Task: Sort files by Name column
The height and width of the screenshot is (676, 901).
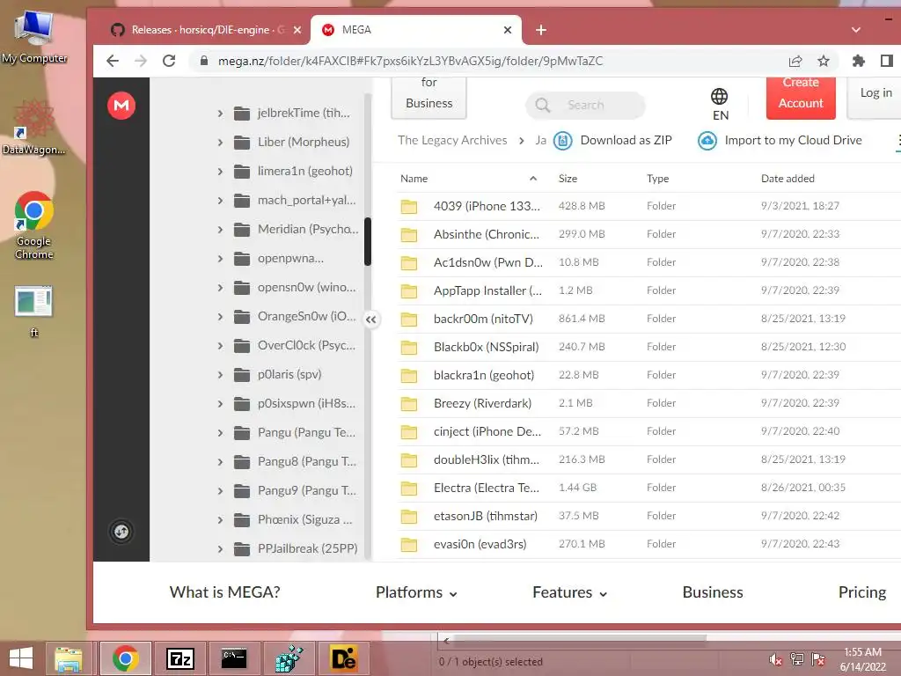Action: click(x=414, y=178)
